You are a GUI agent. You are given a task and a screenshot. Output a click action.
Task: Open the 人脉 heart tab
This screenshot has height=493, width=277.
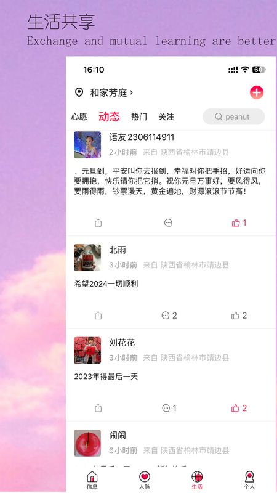145,480
